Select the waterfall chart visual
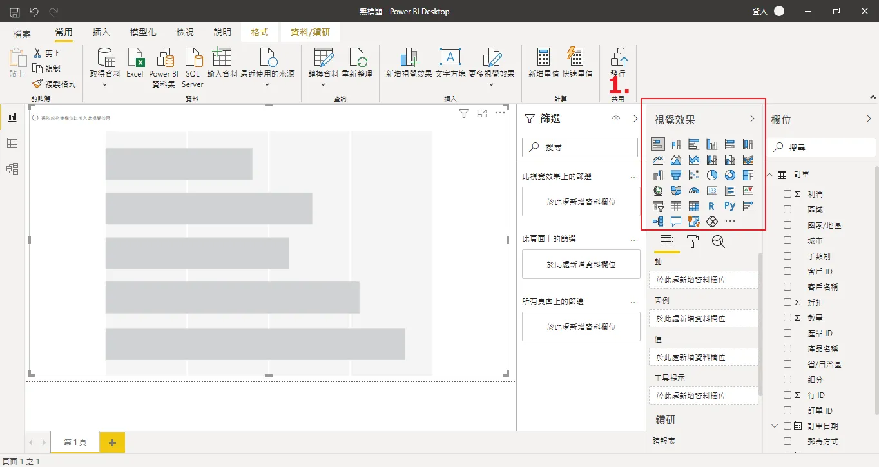879x467 pixels. (x=658, y=175)
